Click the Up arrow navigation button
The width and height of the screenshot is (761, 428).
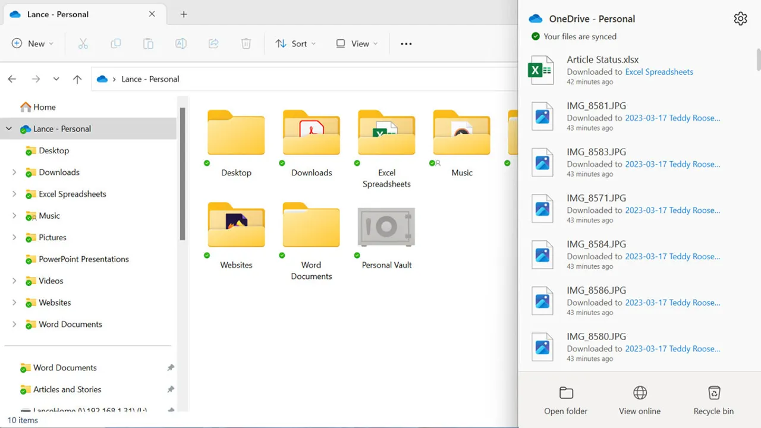pyautogui.click(x=77, y=79)
